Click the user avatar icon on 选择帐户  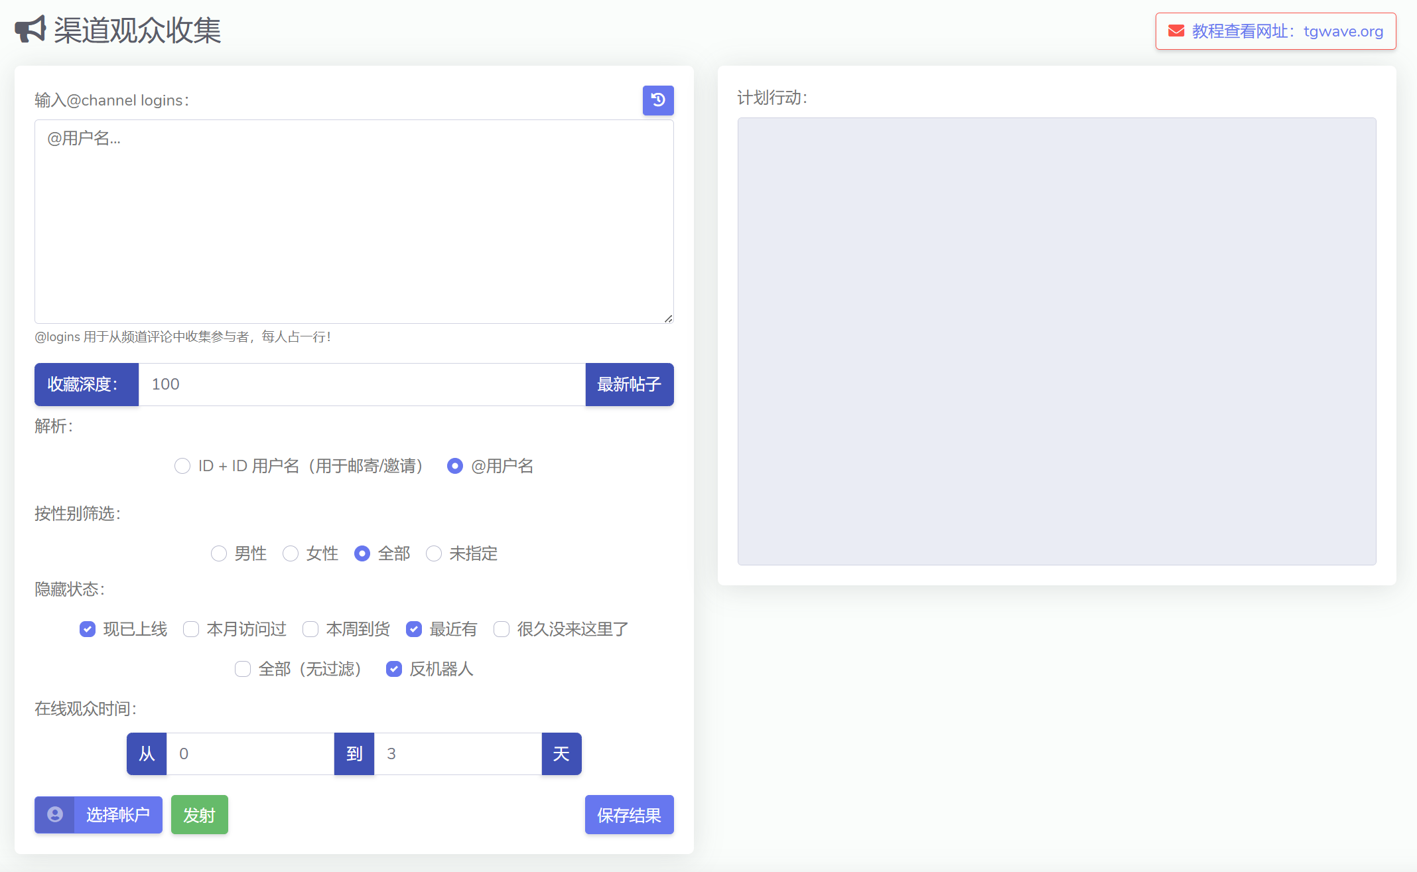[x=55, y=814]
